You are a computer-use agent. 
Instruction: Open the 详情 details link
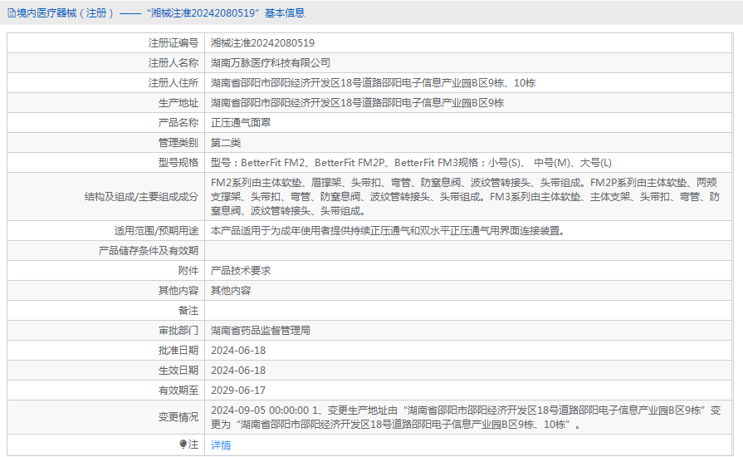[x=221, y=445]
